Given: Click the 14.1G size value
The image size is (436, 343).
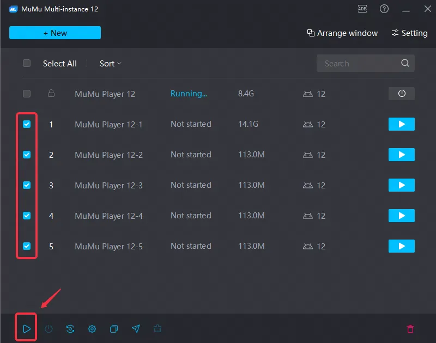Looking at the screenshot, I should coord(248,124).
